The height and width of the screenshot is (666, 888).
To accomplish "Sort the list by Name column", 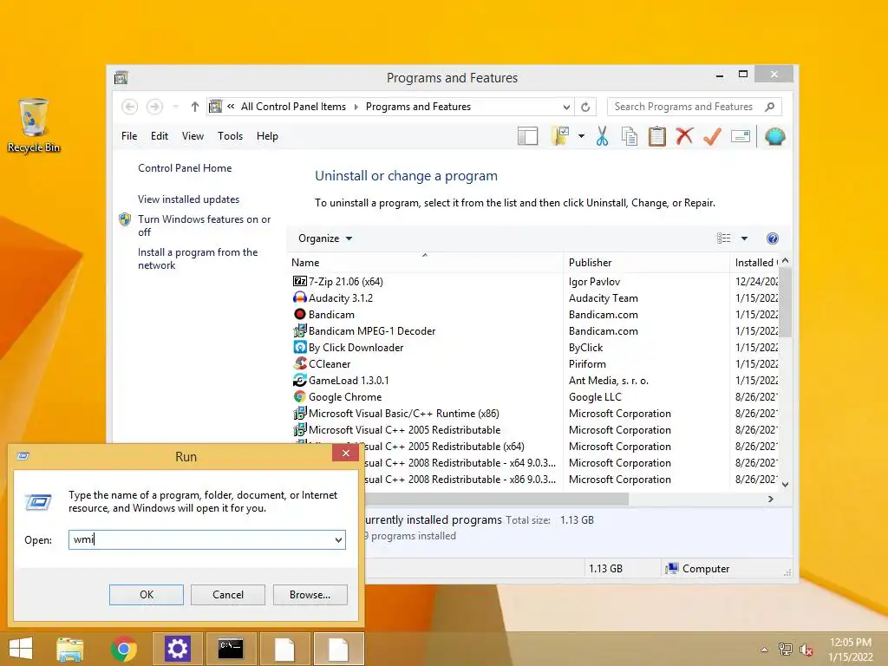I will [425, 262].
